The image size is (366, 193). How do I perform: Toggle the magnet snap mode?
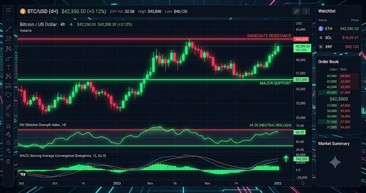pos(9,126)
